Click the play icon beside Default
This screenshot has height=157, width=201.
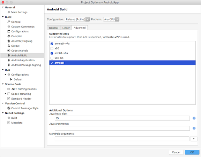pyautogui.click(x=11, y=79)
